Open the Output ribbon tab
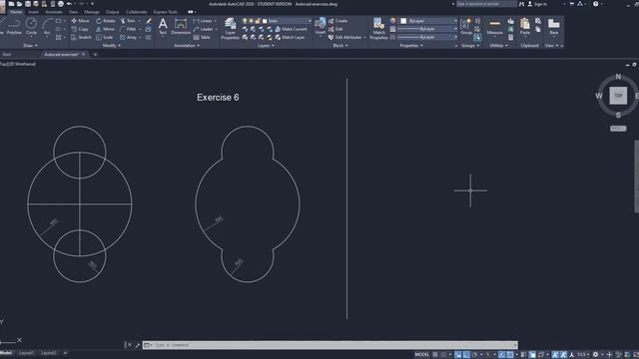Image resolution: width=639 pixels, height=359 pixels. [x=113, y=12]
